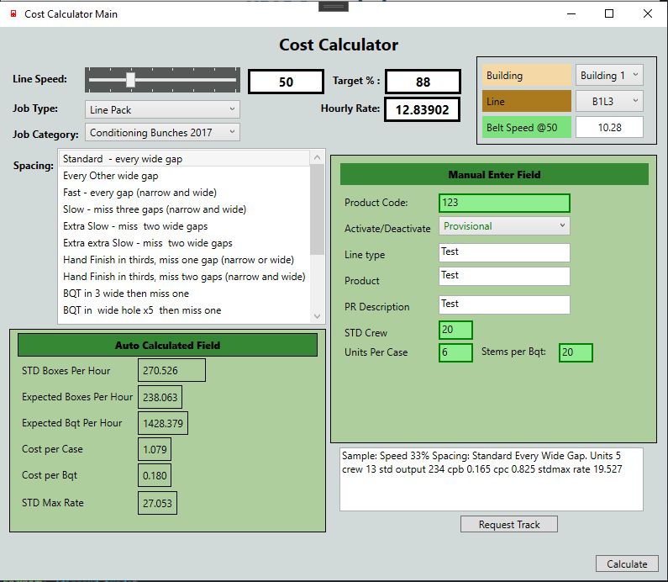Image resolution: width=668 pixels, height=582 pixels.
Task: Click the Sample text box
Action: pyautogui.click(x=492, y=479)
